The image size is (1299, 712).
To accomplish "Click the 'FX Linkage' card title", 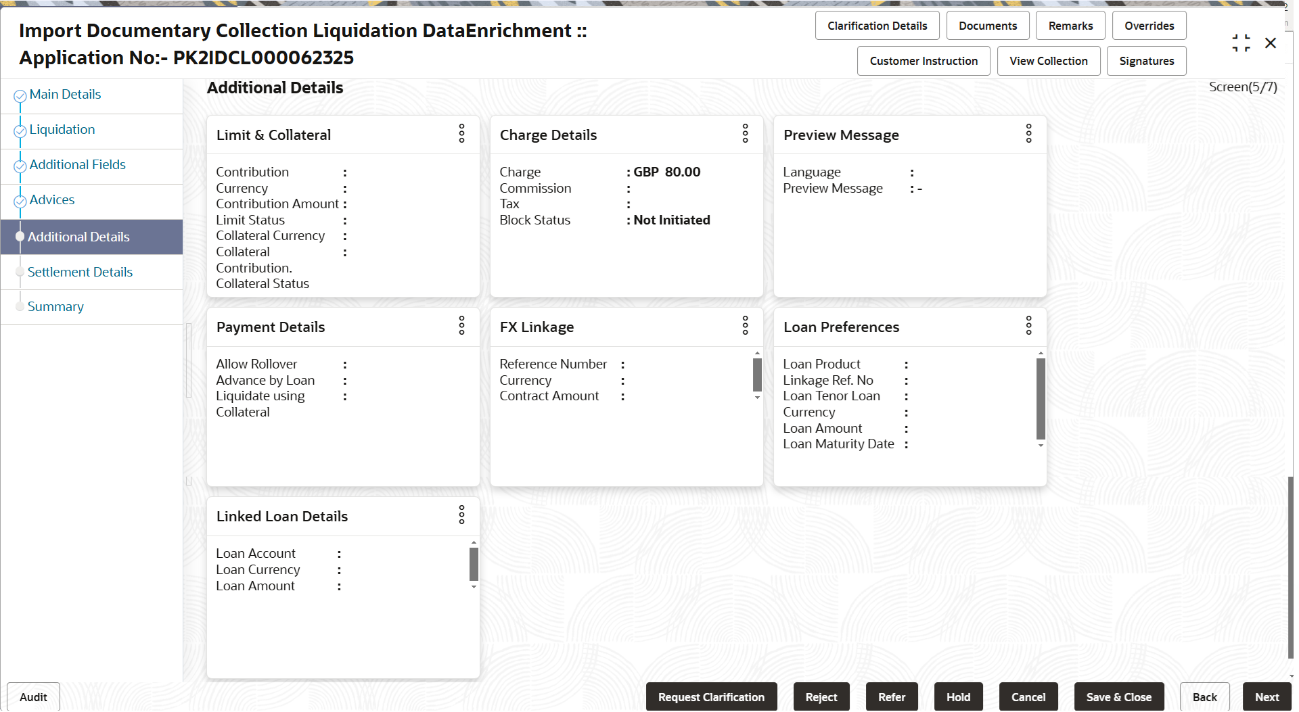I will 537,327.
